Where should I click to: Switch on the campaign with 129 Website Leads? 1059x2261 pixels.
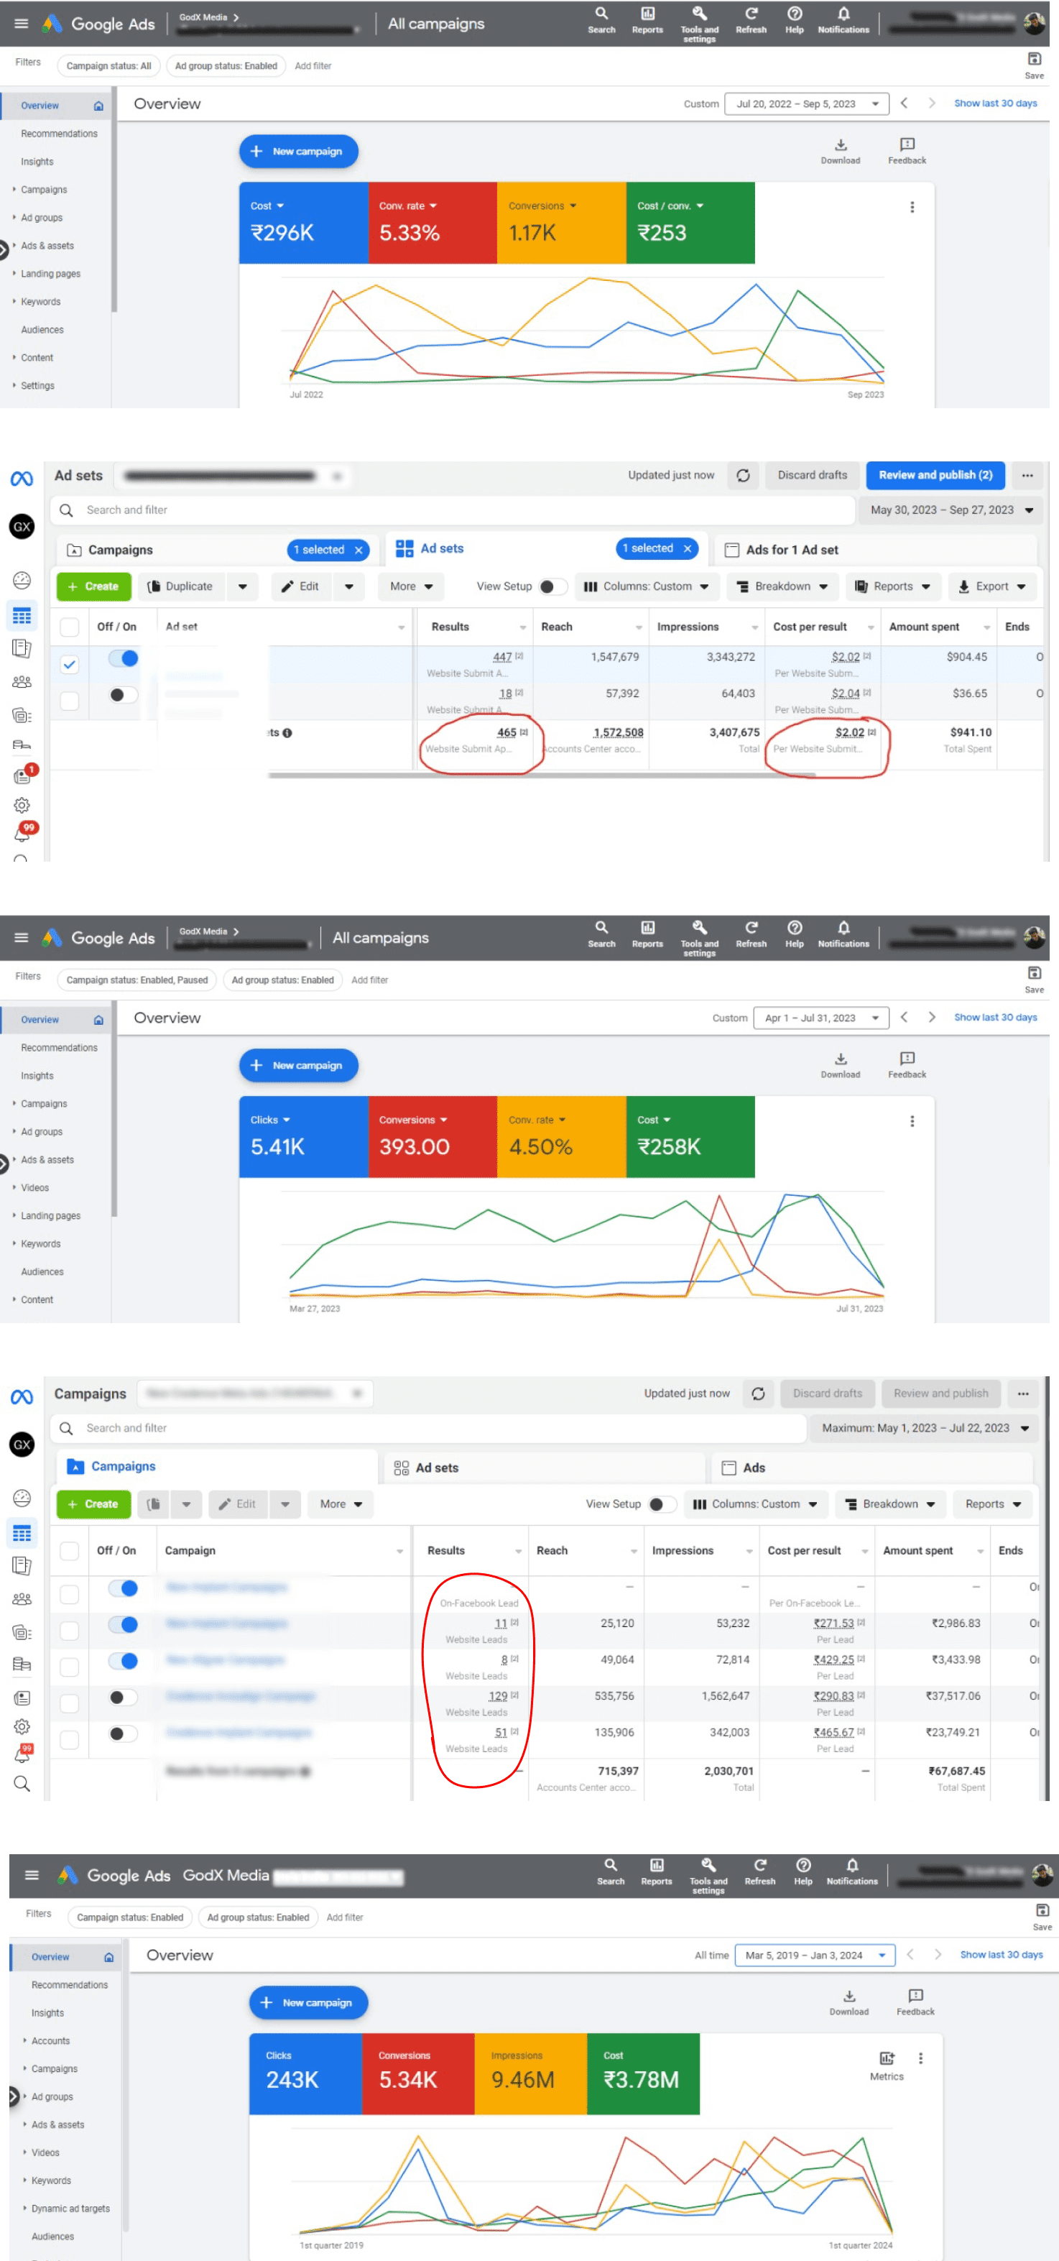pos(123,1698)
